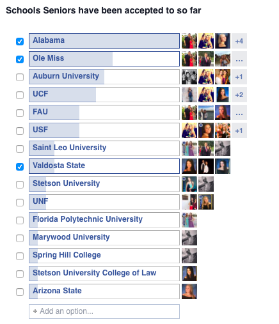Click the first voter thumbnail for Valdosta State
This screenshot has height=324, width=279.
pos(189,166)
